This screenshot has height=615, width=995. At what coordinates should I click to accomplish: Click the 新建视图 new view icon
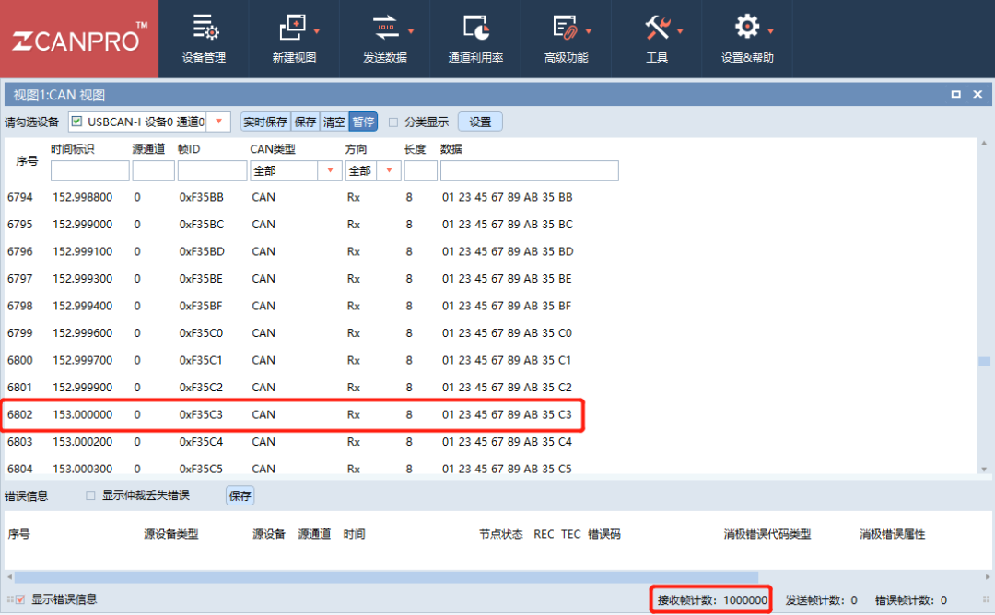click(293, 28)
